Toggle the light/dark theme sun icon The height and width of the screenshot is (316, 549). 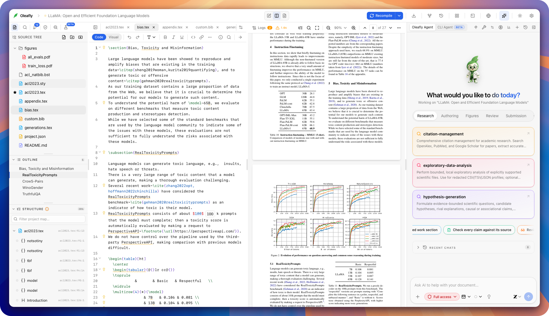pos(520,16)
